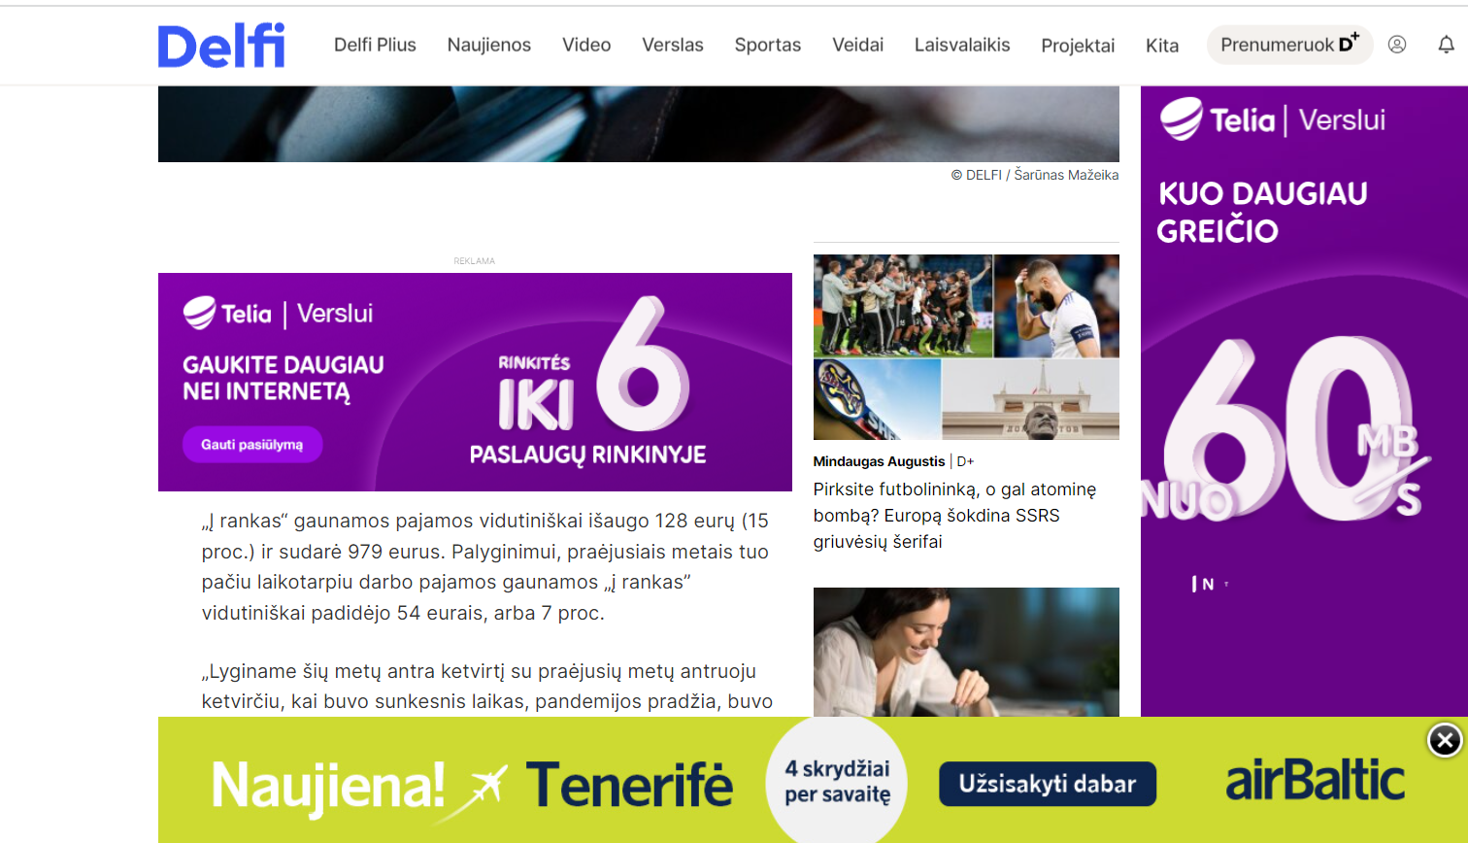Image resolution: width=1468 pixels, height=843 pixels.
Task: Open the user account profile icon
Action: click(x=1397, y=45)
